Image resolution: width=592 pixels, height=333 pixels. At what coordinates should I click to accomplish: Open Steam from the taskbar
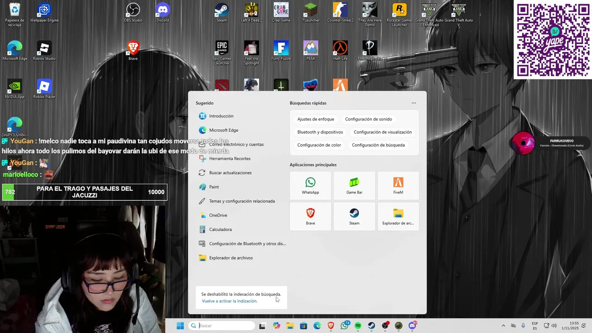coord(371,326)
